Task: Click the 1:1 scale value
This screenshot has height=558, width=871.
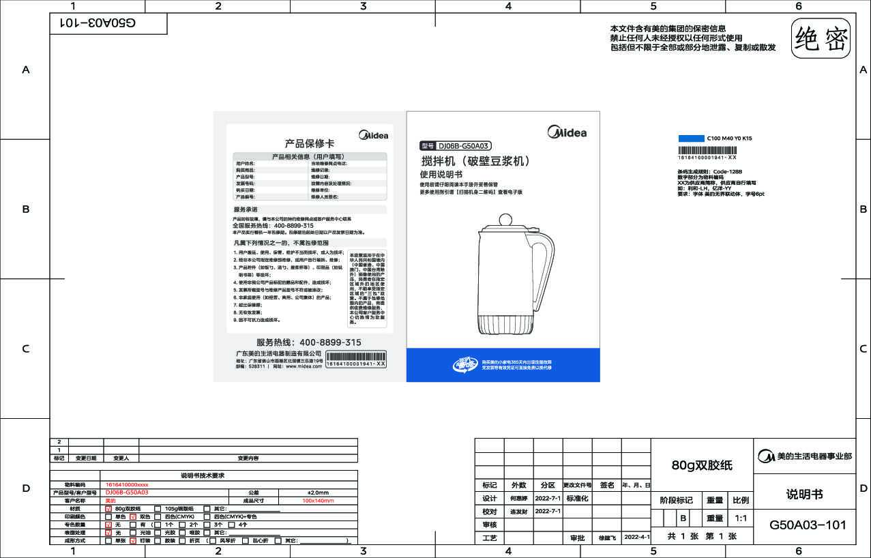Action: coord(741,518)
